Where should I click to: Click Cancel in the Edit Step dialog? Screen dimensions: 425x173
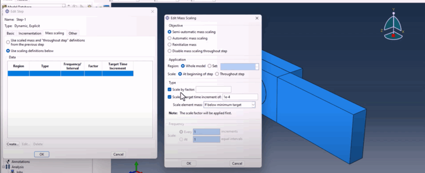pos(118,154)
